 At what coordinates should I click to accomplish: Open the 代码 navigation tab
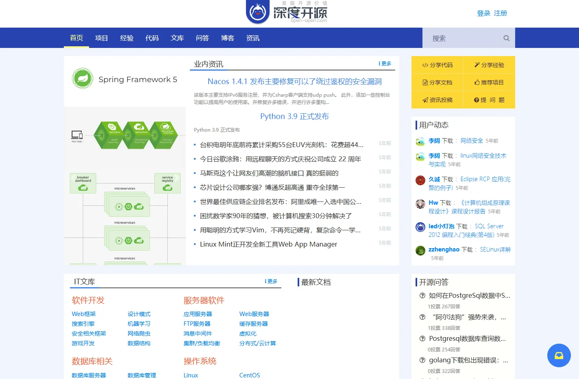(152, 38)
